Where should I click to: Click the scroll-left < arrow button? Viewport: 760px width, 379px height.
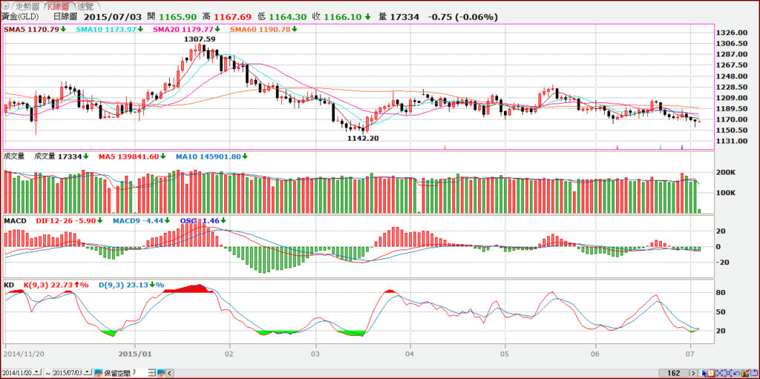(170, 373)
